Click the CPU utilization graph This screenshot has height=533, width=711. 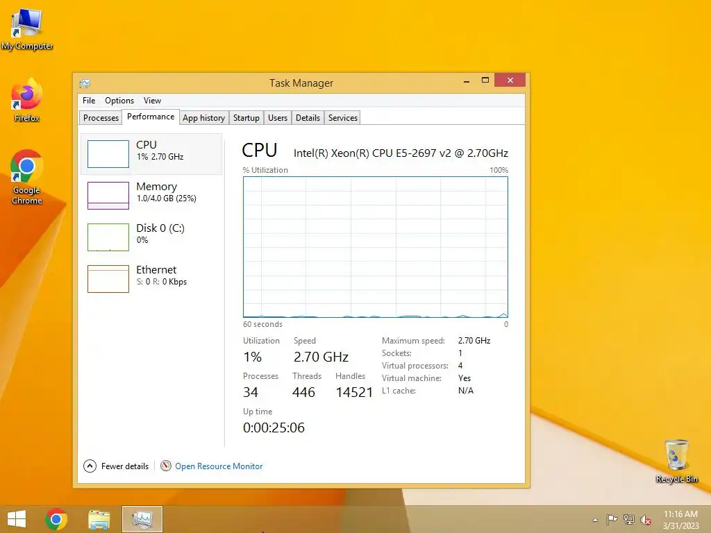tap(376, 247)
